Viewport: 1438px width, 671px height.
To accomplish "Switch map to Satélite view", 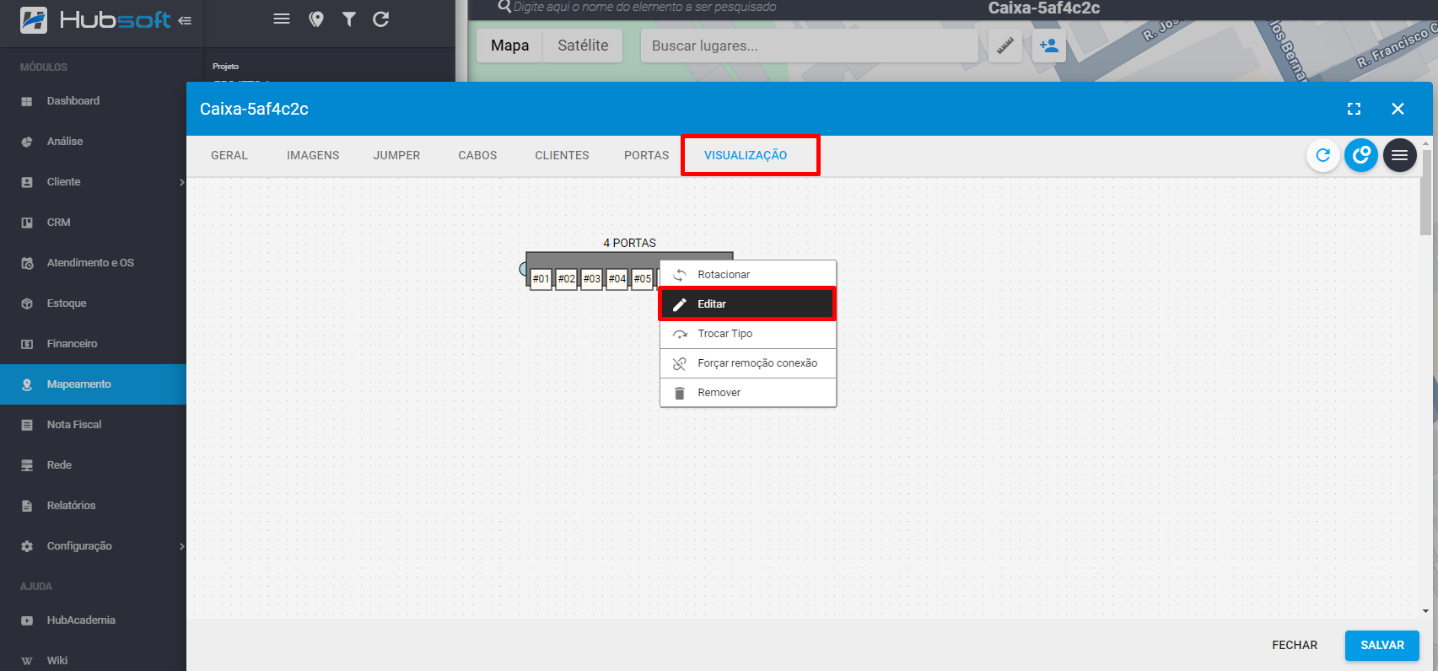I will pos(583,46).
